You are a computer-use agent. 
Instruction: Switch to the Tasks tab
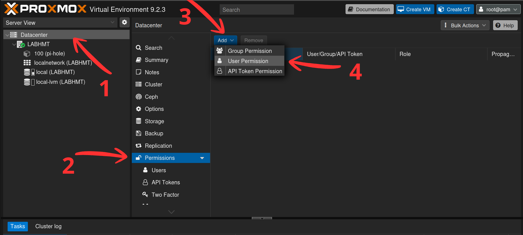click(18, 226)
